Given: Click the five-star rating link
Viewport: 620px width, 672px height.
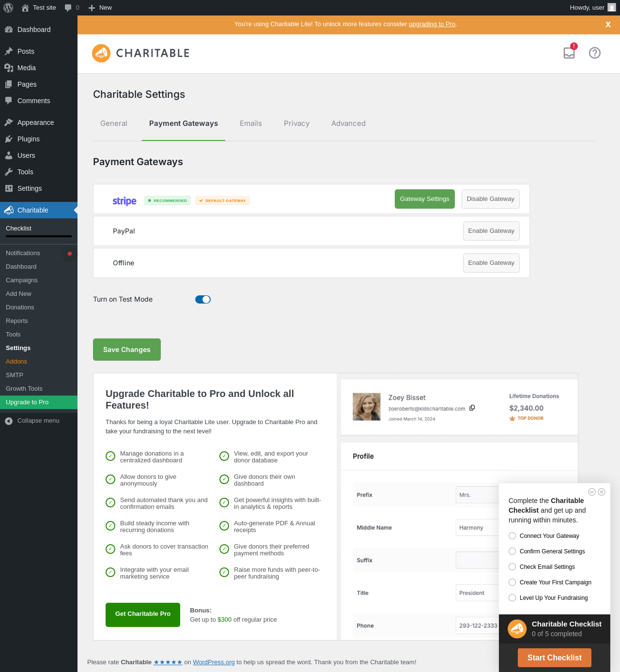Looking at the screenshot, I should [x=168, y=662].
